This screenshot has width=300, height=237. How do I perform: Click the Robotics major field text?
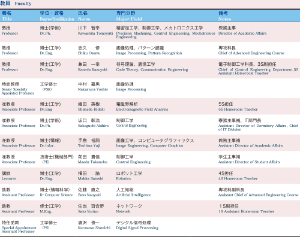(124, 178)
